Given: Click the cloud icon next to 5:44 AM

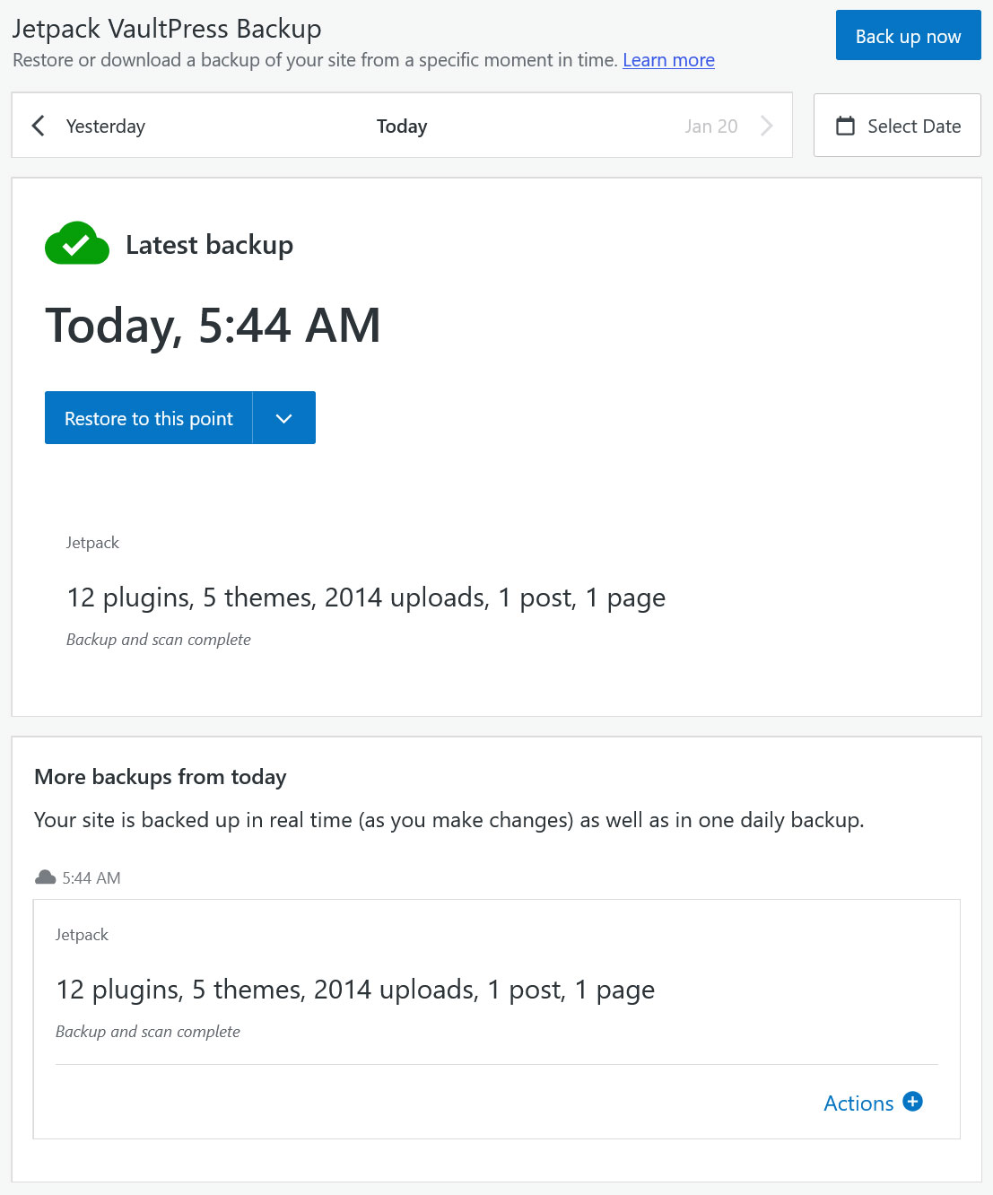Looking at the screenshot, I should pos(43,877).
